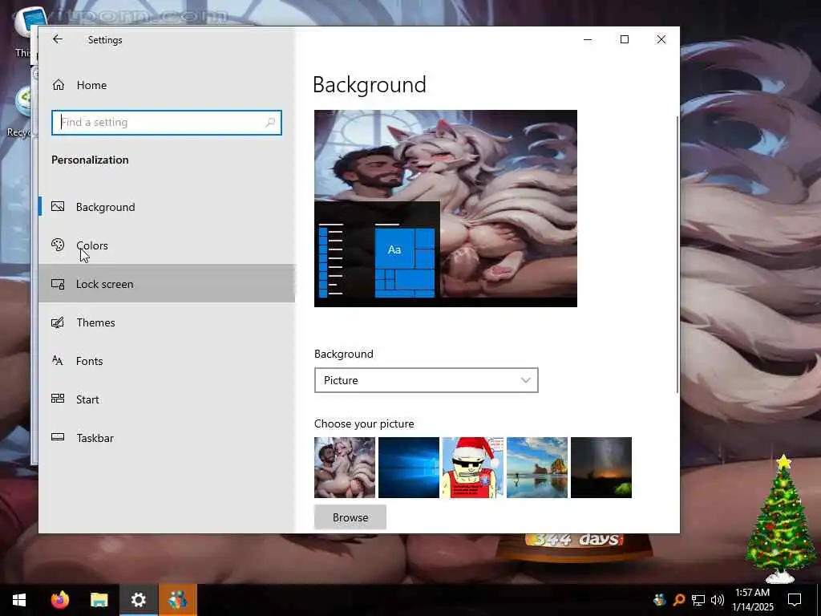The width and height of the screenshot is (821, 616).
Task: Choose the beach rocks wallpaper thumbnail
Action: coord(537,468)
